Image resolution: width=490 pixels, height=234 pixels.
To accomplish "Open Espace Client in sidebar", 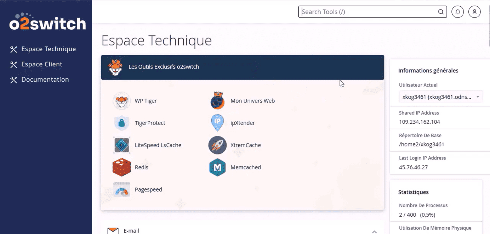I will coord(42,64).
